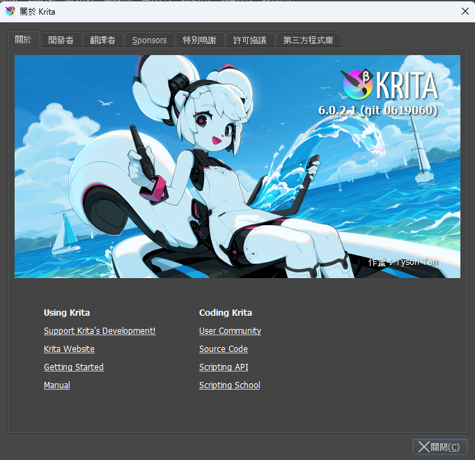Select the 關於 tab
Viewport: 475px width, 460px height.
[x=24, y=40]
